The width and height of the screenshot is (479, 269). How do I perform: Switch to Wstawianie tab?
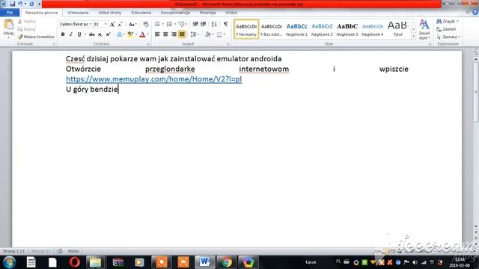[x=78, y=13]
